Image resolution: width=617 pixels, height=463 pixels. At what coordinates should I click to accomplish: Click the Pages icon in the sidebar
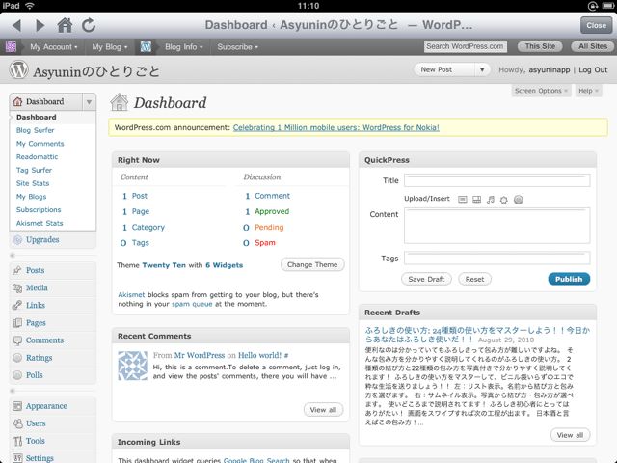(x=17, y=323)
